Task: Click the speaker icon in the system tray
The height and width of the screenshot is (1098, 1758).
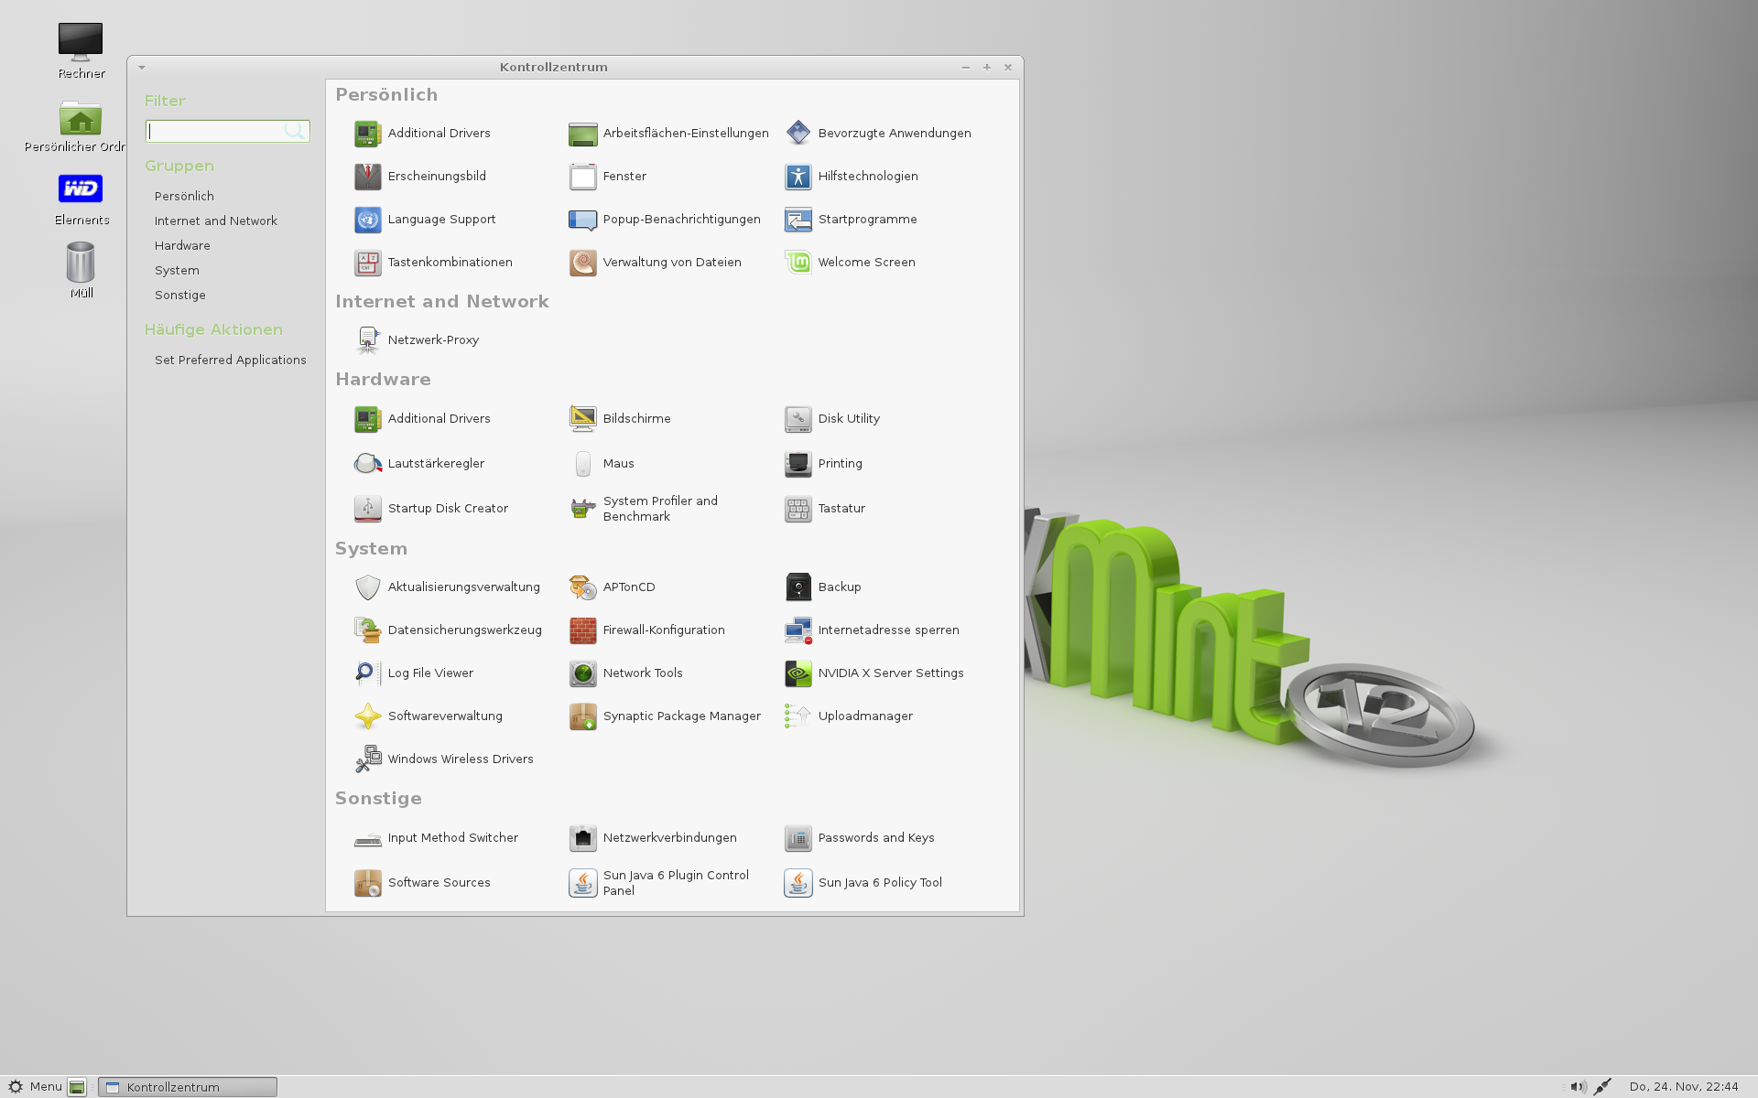Action: [1577, 1087]
